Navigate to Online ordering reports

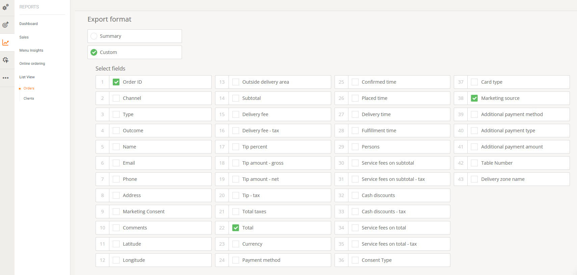32,63
